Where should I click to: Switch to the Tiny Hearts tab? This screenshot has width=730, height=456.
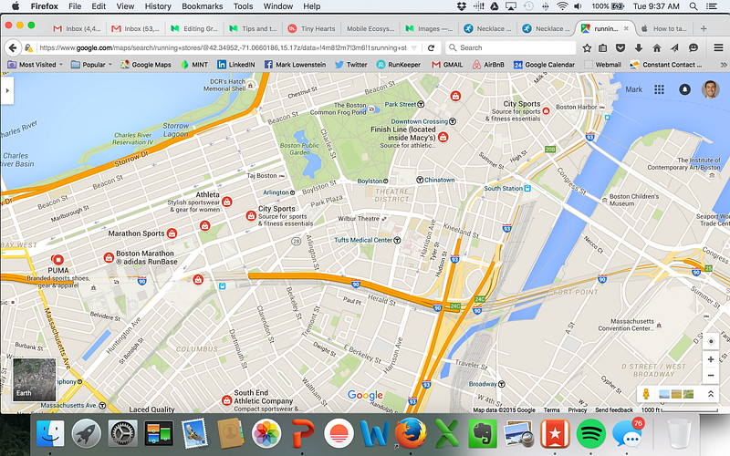[311, 28]
